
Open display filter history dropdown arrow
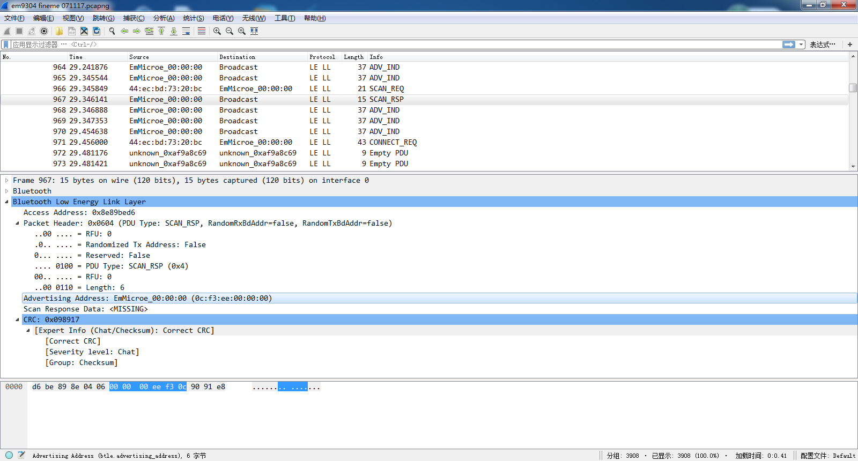point(801,44)
